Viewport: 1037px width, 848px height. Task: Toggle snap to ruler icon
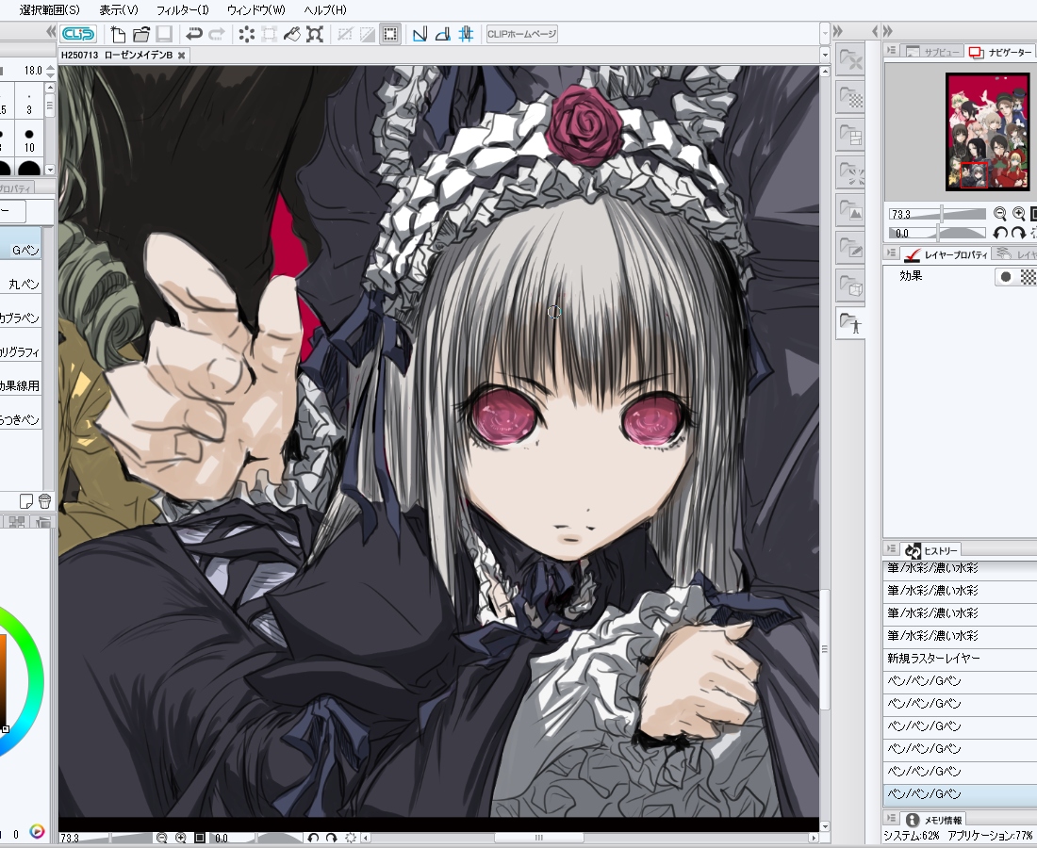[x=420, y=34]
